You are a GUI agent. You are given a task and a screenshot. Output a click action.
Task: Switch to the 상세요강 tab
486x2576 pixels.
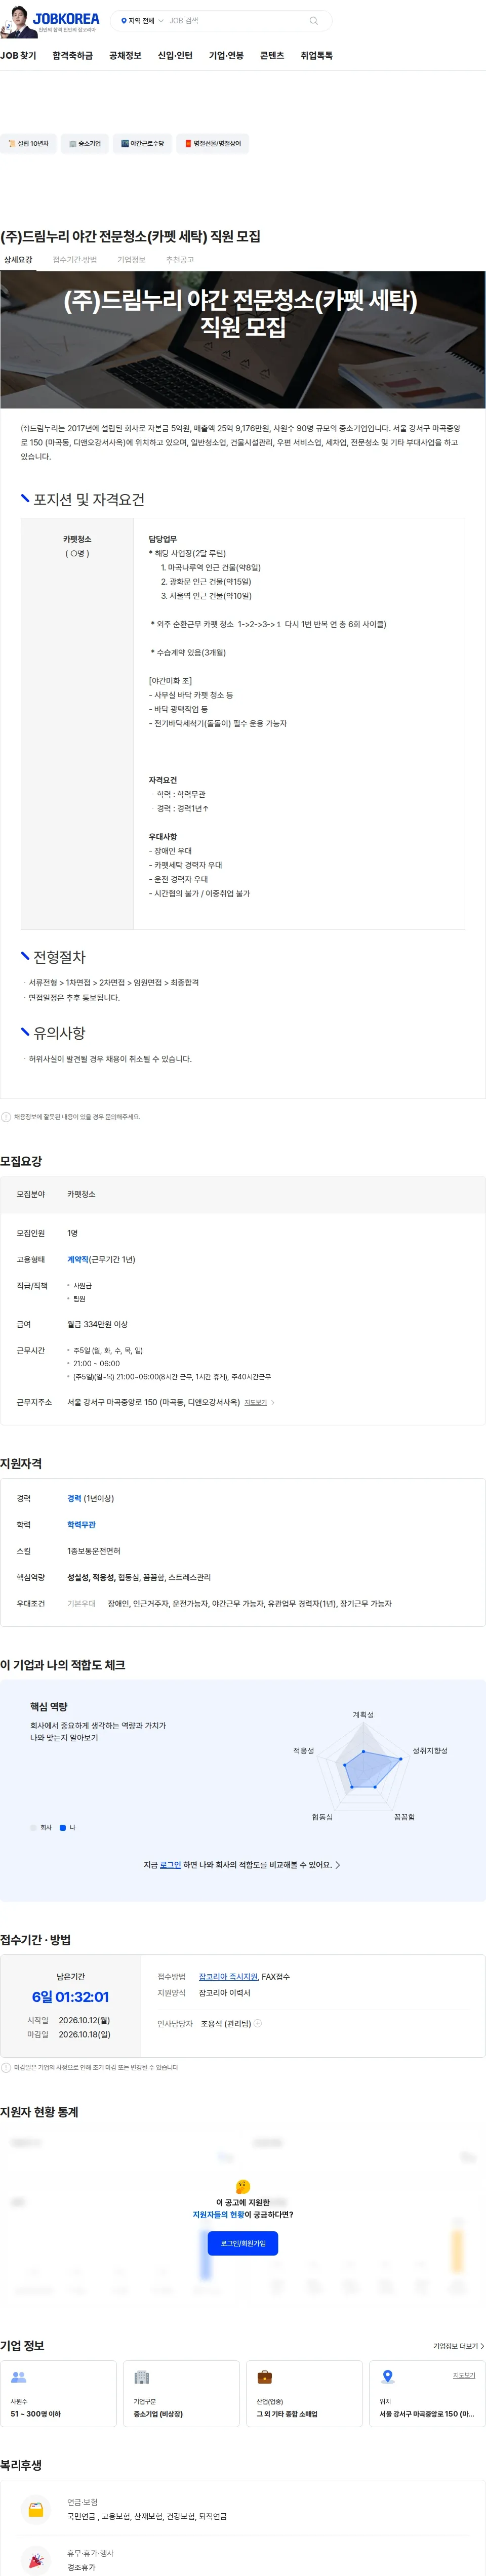[18, 260]
